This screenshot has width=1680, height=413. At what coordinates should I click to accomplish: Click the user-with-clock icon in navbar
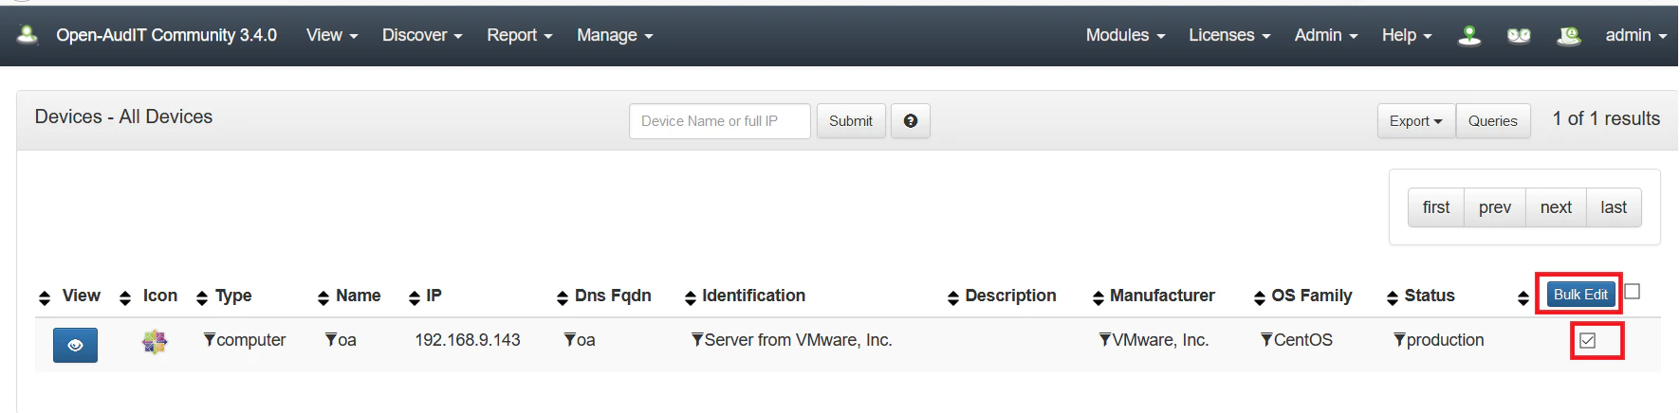tap(1569, 36)
